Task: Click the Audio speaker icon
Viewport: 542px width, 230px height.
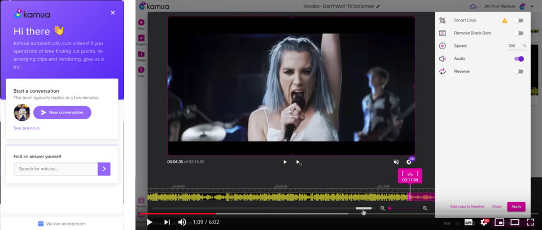Action: click(443, 59)
